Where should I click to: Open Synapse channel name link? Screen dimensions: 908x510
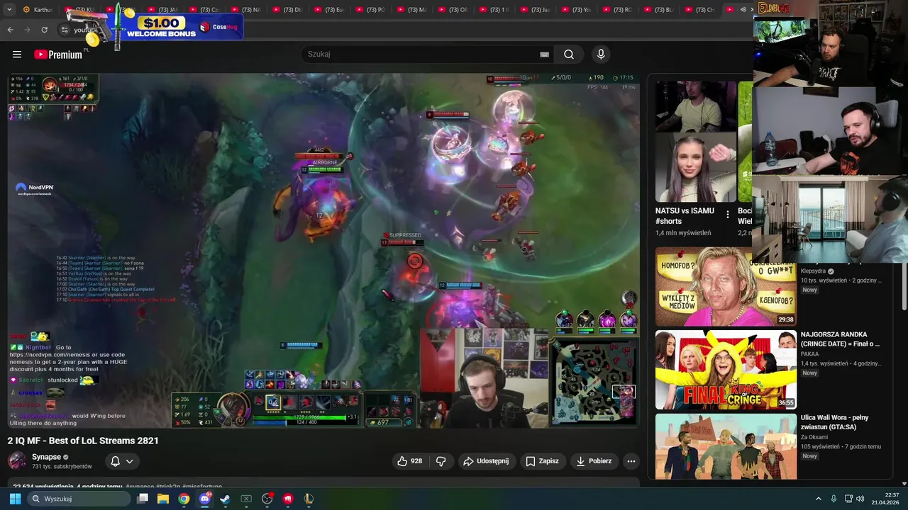(46, 457)
